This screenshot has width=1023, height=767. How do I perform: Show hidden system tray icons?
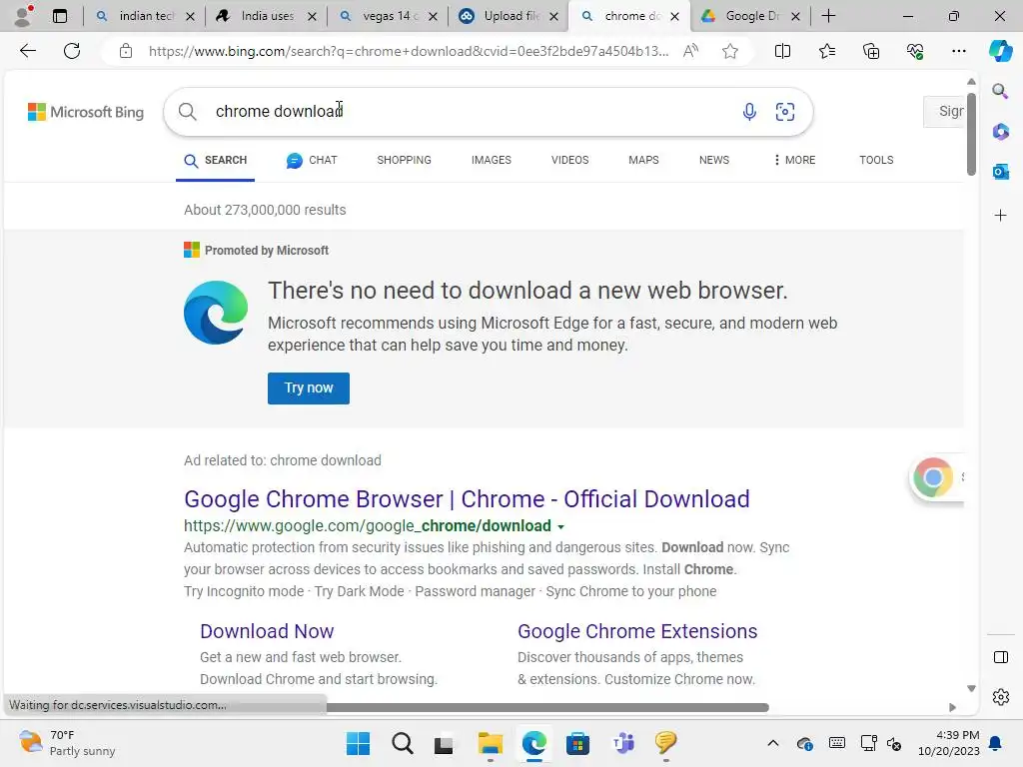tap(773, 743)
